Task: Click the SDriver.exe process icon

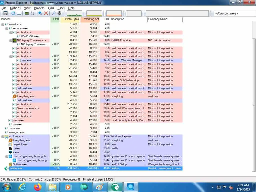Action: pos(10,164)
